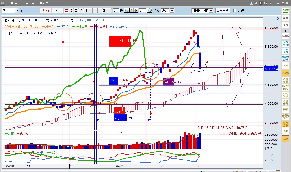This screenshot has width=291, height=172.
Task: Select the 3 minute period button
Action: point(85,10)
